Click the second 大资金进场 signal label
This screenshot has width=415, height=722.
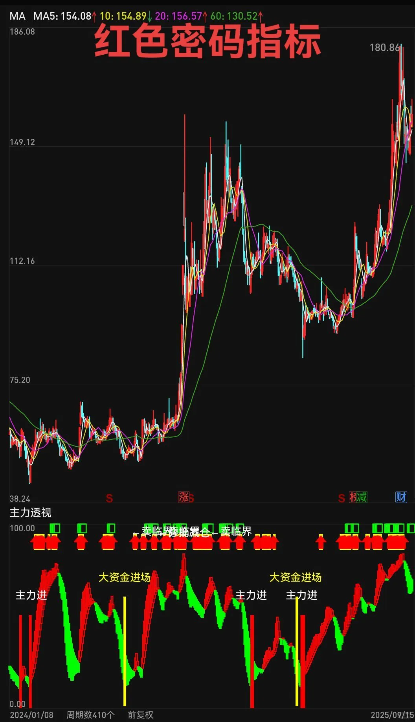pos(296,577)
